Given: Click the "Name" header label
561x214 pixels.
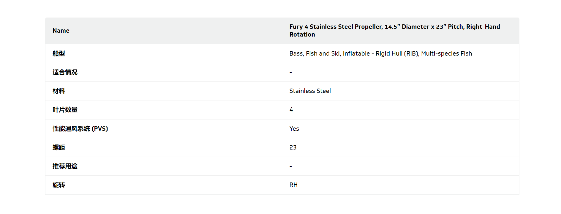Looking at the screenshot, I should (61, 31).
